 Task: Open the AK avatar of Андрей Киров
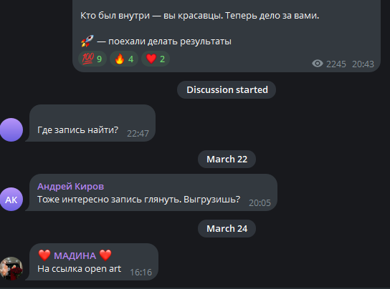(11, 199)
